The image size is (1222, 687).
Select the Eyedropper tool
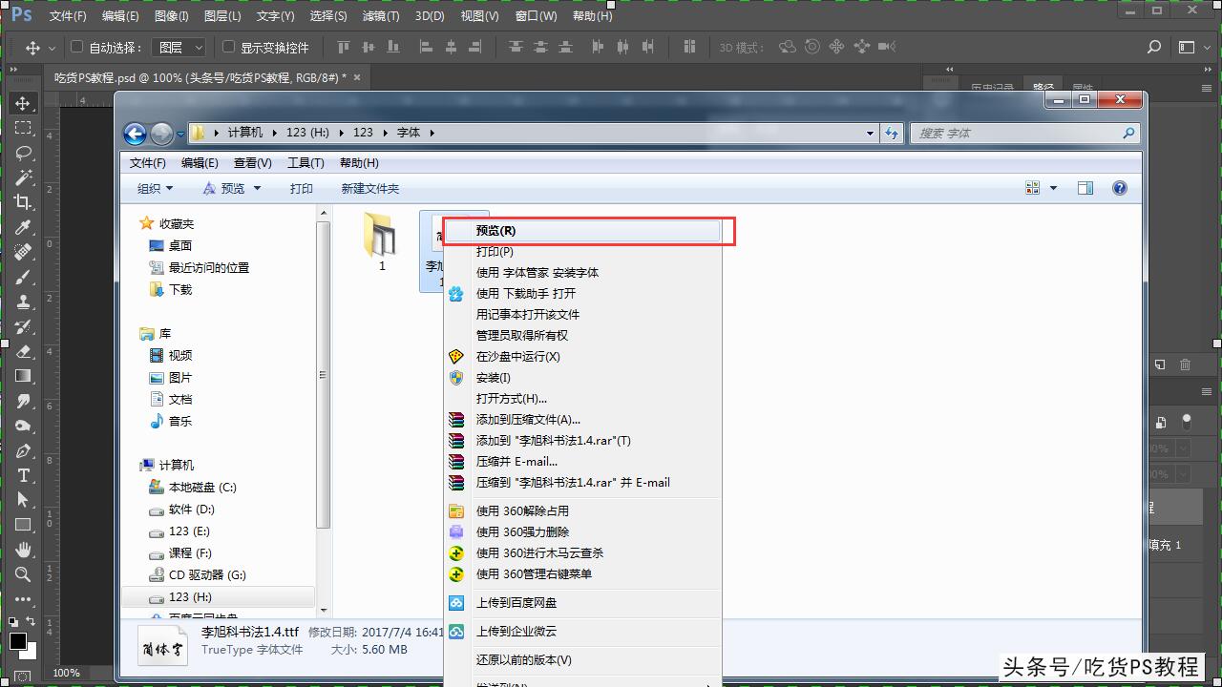23,227
